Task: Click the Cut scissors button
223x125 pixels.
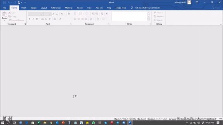Action: pyautogui.click(x=11, y=13)
